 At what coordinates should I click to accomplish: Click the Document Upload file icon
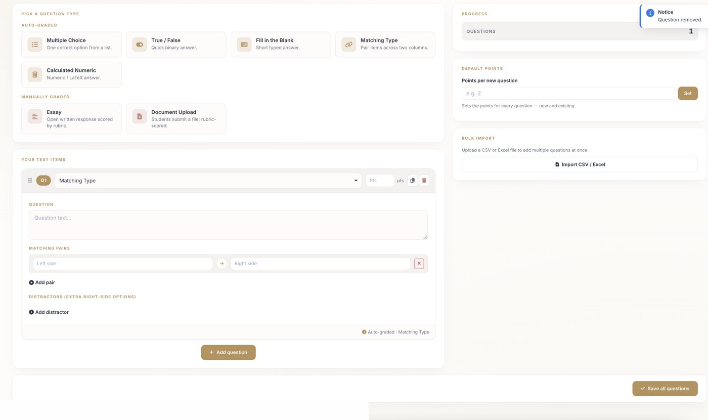click(x=140, y=116)
